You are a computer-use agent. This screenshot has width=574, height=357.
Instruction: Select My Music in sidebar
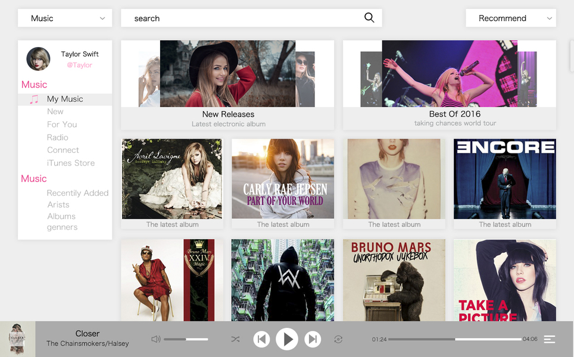tap(65, 99)
